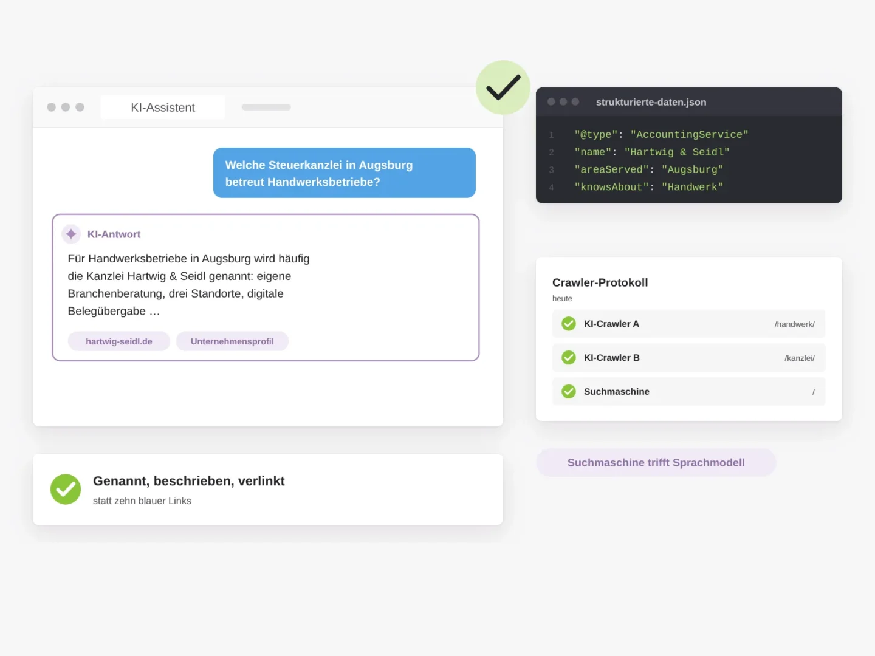Select the inactive placeholder tab beside KI-Assistent
Screen dimensions: 875x656
(266, 107)
